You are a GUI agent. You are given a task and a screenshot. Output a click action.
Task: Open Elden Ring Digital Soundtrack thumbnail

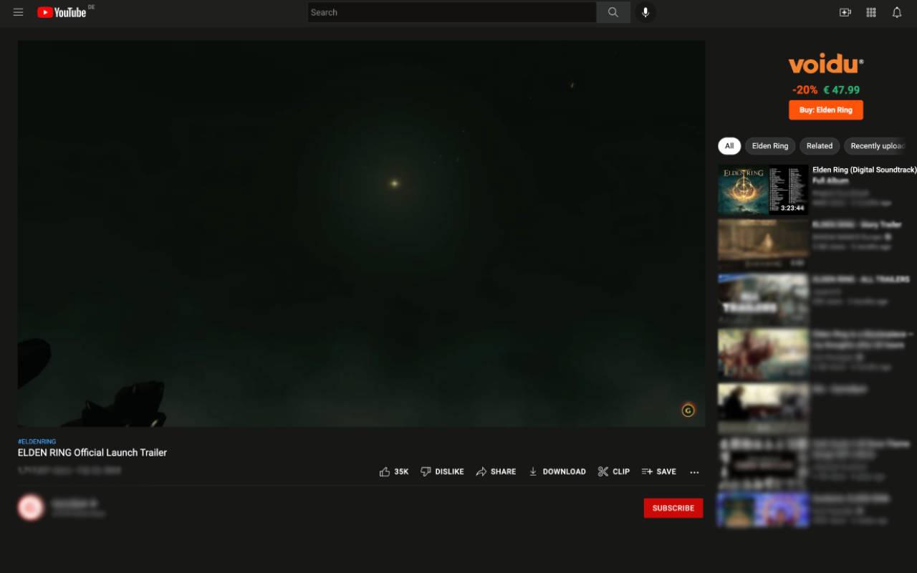763,190
